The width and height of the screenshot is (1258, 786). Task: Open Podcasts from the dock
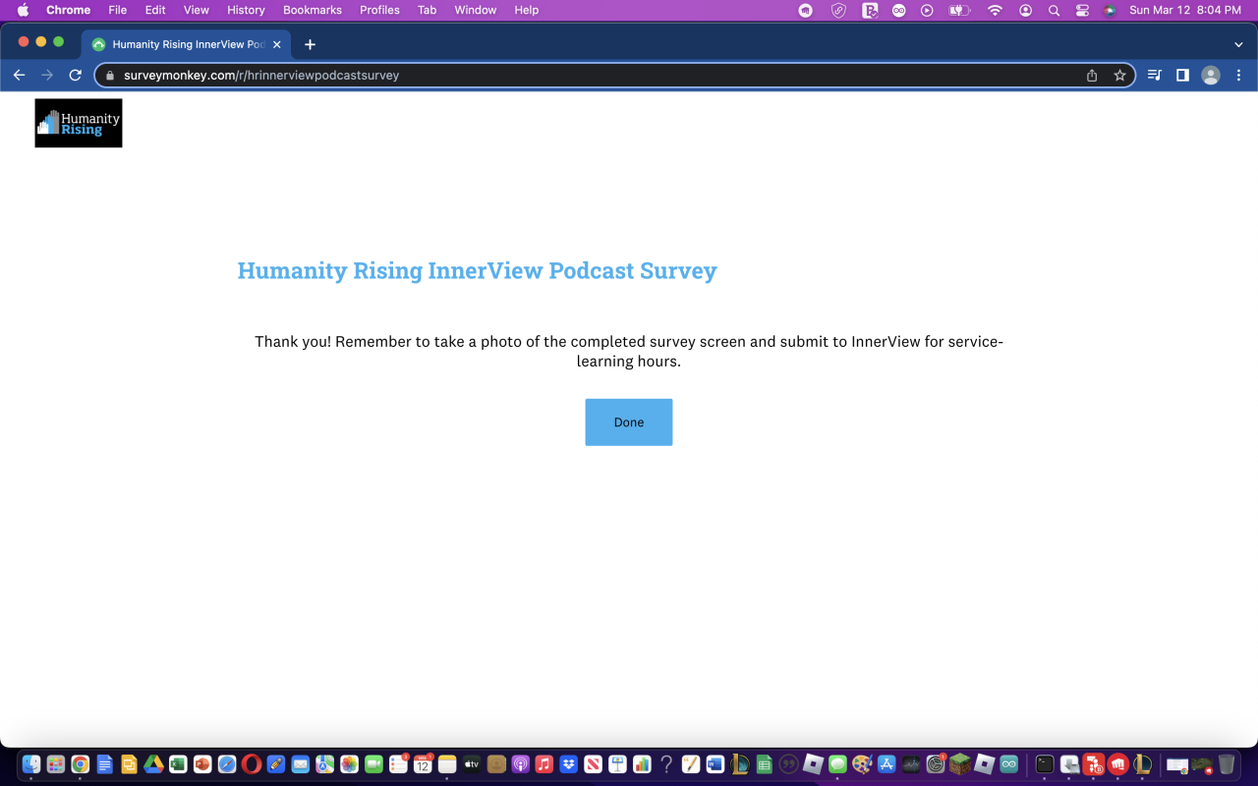[x=520, y=764]
